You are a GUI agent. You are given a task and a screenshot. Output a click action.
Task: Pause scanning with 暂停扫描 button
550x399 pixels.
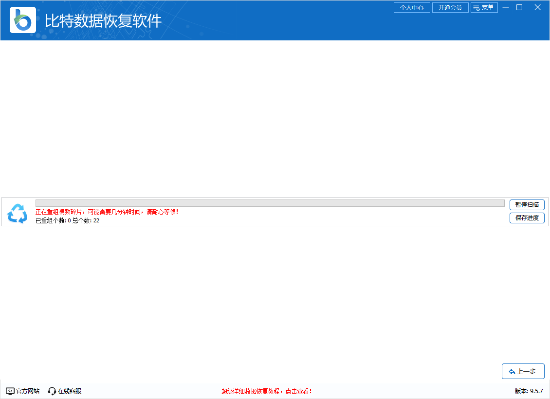tap(527, 205)
